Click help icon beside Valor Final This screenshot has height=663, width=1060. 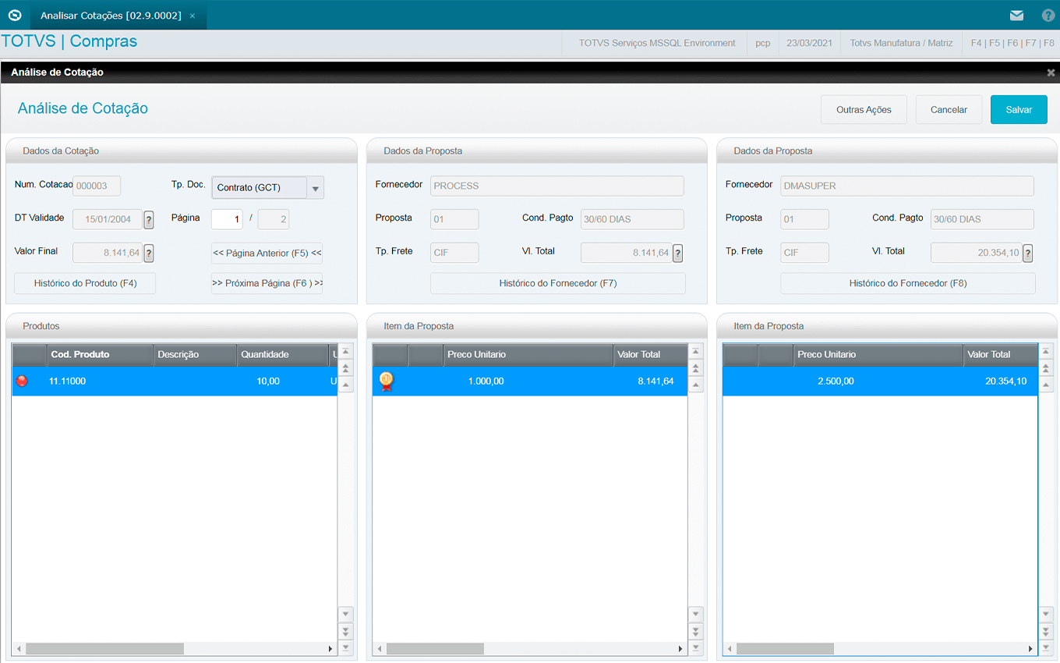pyautogui.click(x=149, y=253)
